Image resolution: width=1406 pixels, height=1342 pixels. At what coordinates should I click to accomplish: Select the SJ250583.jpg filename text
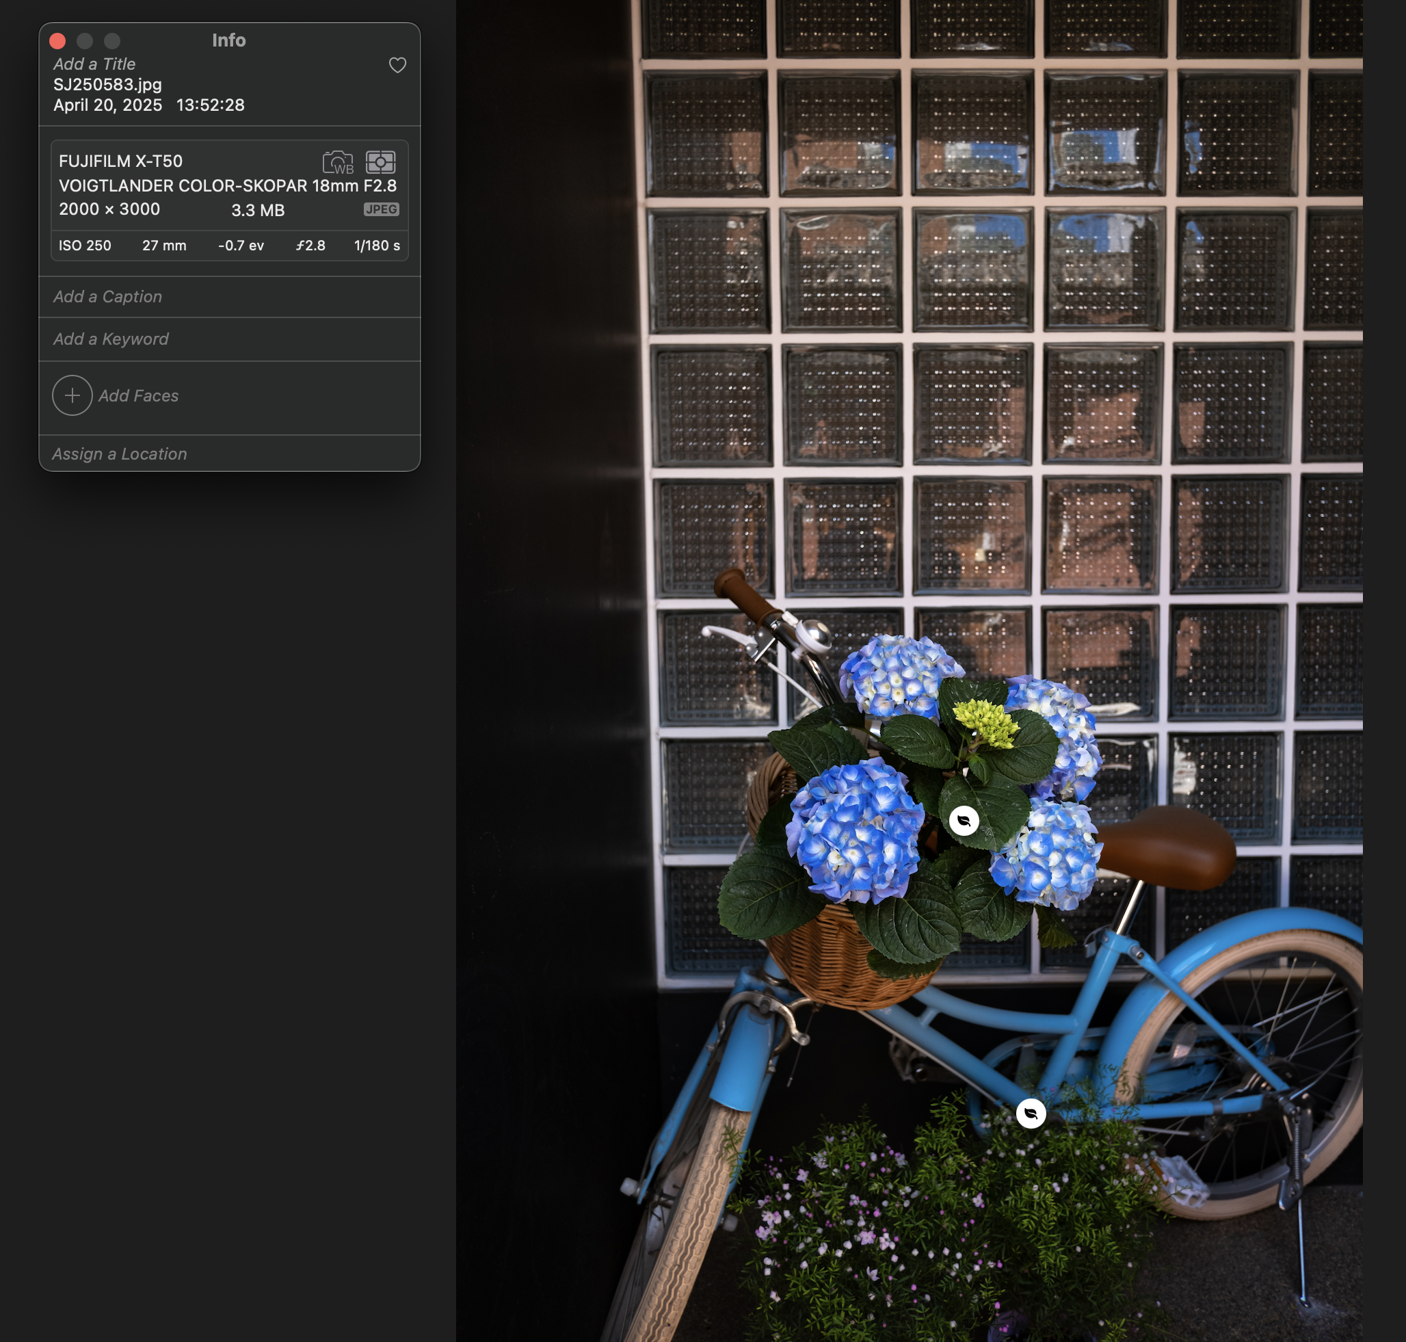coord(107,84)
